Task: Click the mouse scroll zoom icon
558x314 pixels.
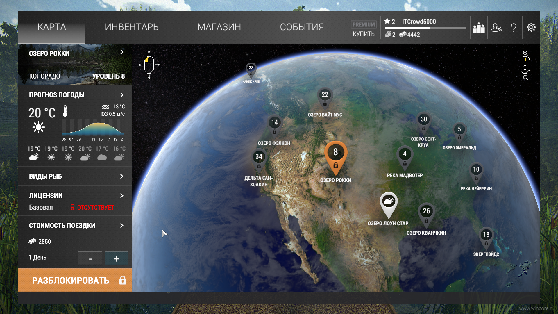Action: click(x=525, y=65)
